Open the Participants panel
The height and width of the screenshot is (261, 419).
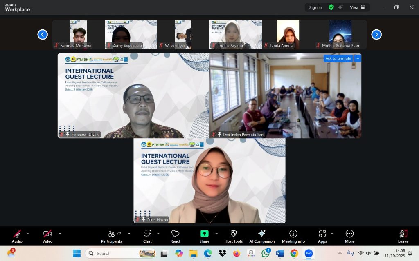point(111,236)
